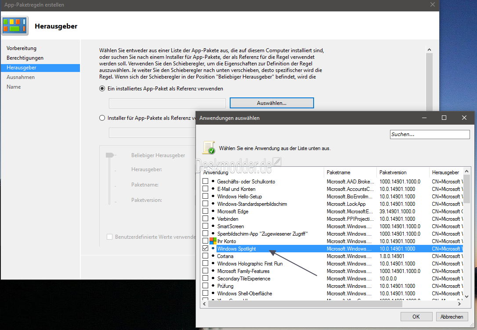Check the Windows Holographic First Run box

point(206,263)
